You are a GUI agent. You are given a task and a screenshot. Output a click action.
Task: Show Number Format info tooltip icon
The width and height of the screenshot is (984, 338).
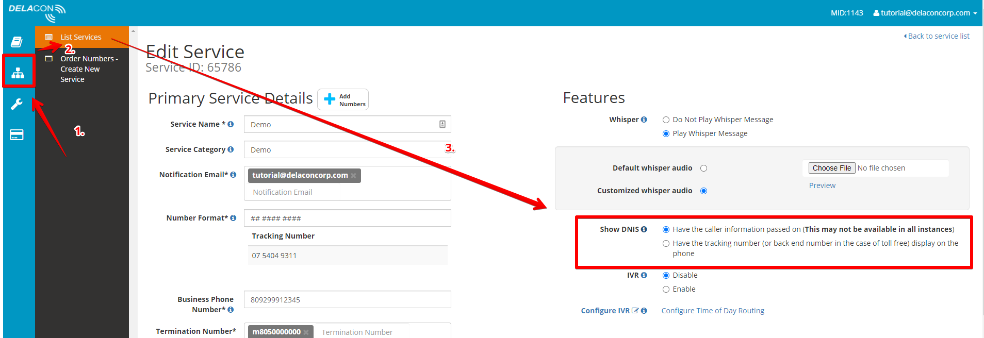(233, 218)
